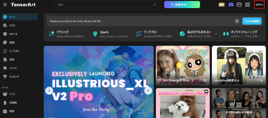The height and width of the screenshot is (118, 268).
Task: Click the 91 play count on Life is hard card
Action: click(x=260, y=80)
